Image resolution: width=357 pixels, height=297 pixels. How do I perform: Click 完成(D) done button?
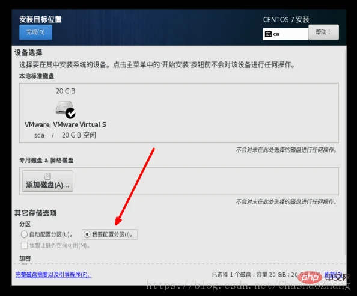point(35,32)
